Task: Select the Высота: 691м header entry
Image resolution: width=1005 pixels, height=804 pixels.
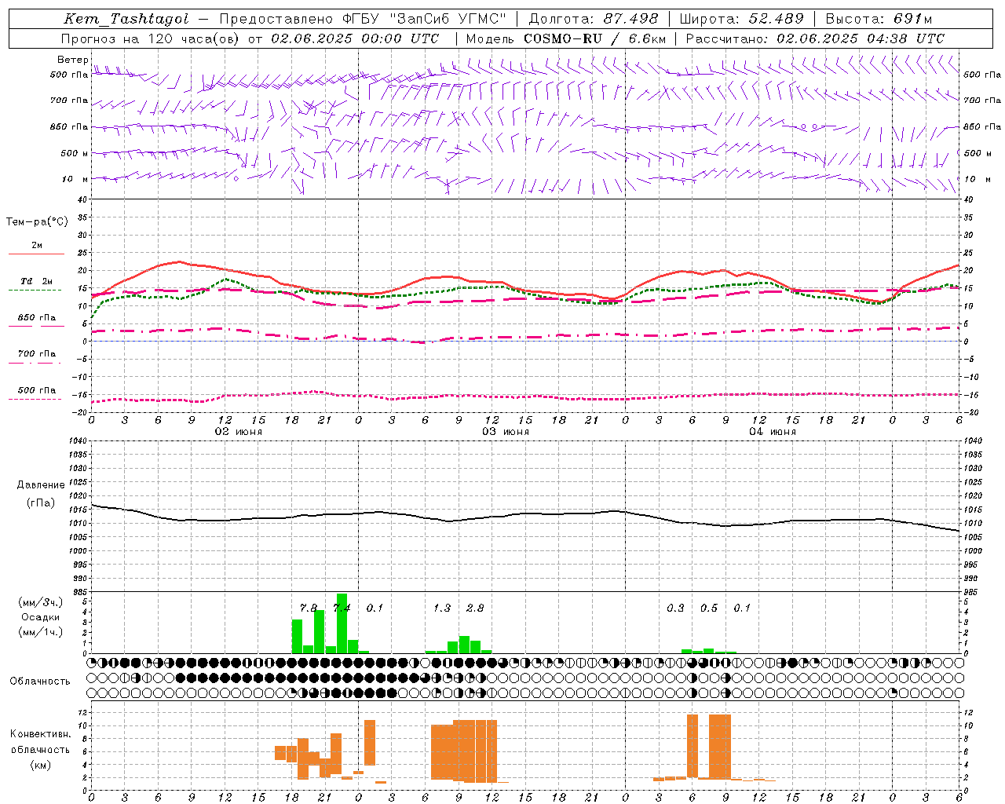Action: pos(879,19)
